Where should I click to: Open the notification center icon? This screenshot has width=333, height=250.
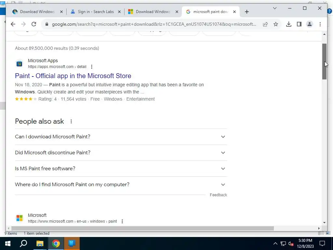(x=322, y=243)
